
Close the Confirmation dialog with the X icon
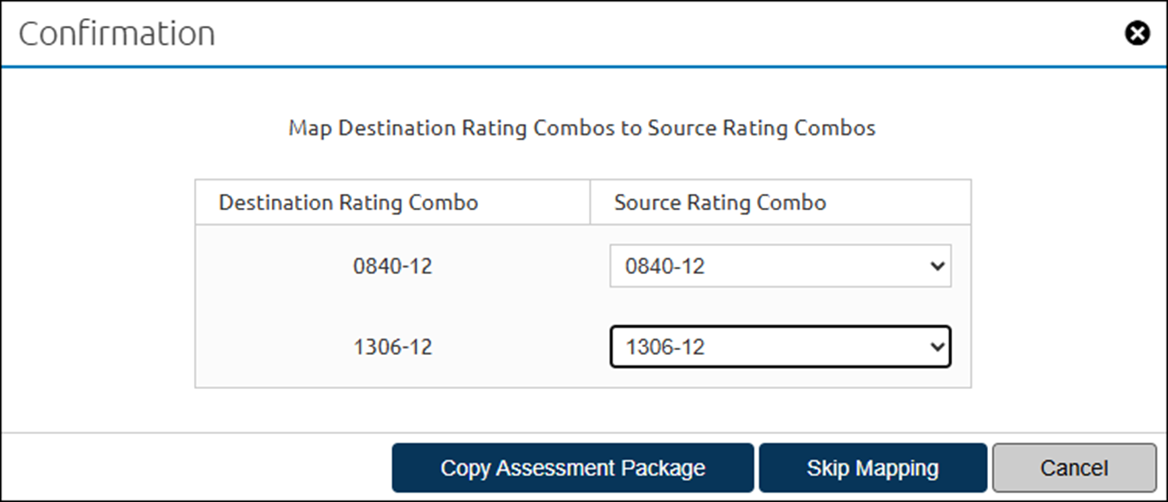tap(1138, 33)
